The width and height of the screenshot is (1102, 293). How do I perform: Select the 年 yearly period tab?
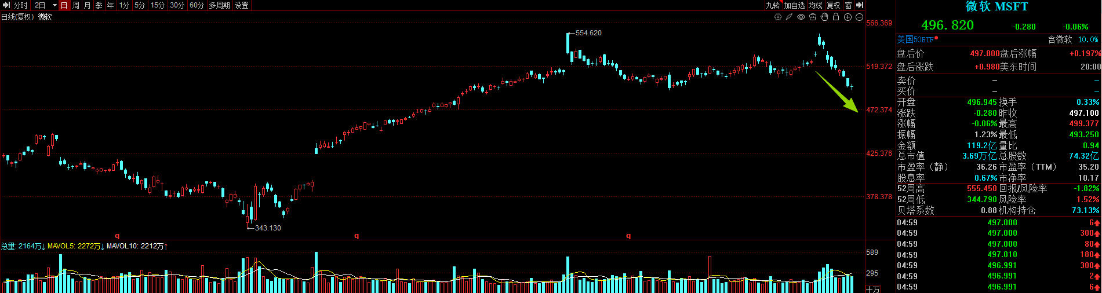click(110, 5)
